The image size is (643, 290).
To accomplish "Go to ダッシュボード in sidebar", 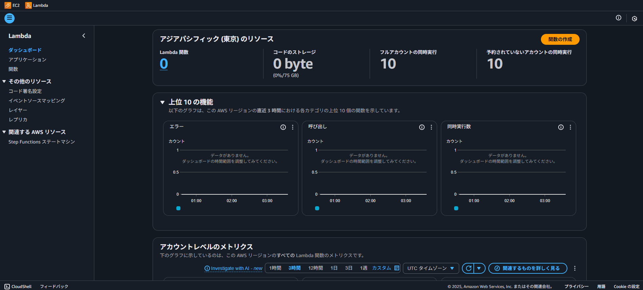I will [25, 50].
